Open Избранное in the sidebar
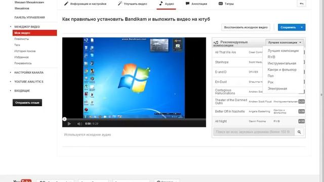 click(21, 57)
